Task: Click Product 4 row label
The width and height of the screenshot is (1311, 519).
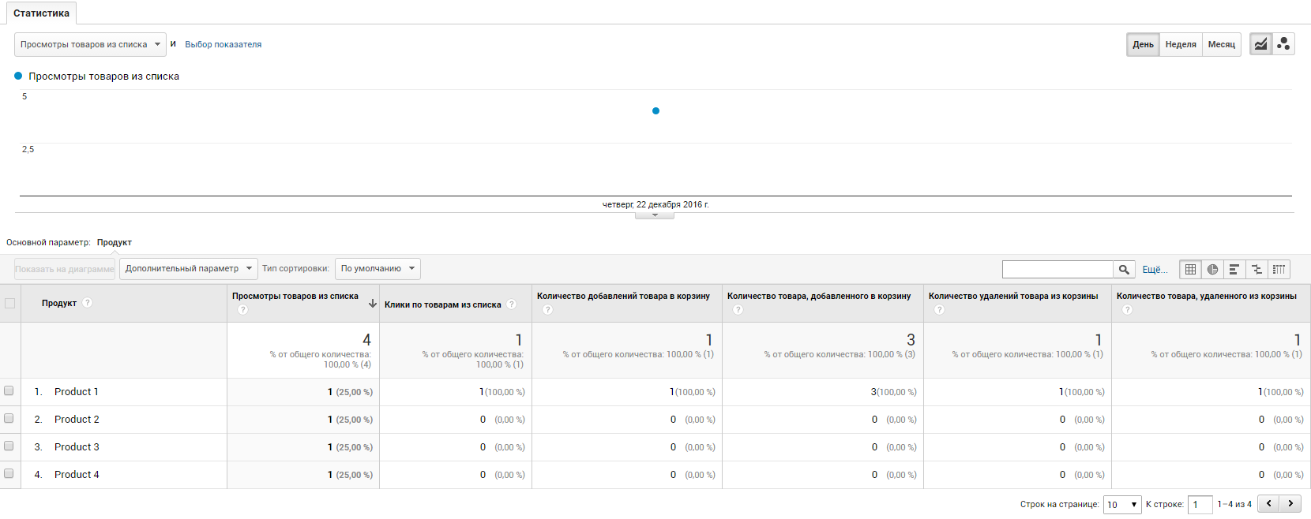Action: pos(77,474)
